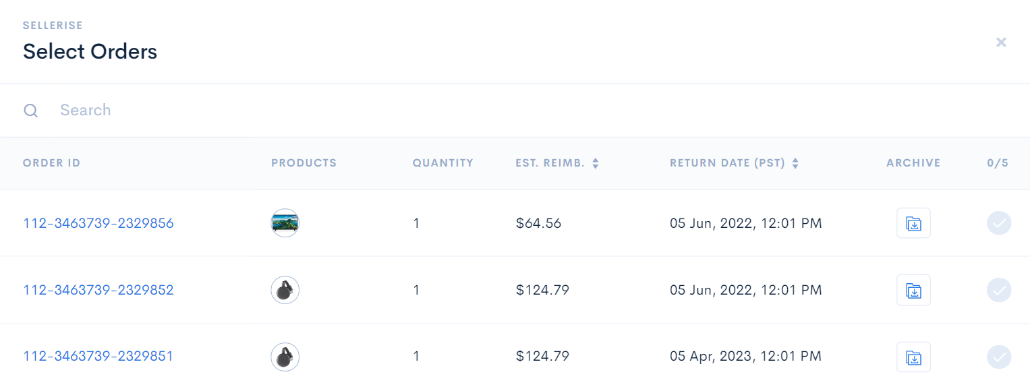Viewport: 1030px width, 387px height.
Task: Close the Select Orders dialog
Action: click(x=1002, y=42)
